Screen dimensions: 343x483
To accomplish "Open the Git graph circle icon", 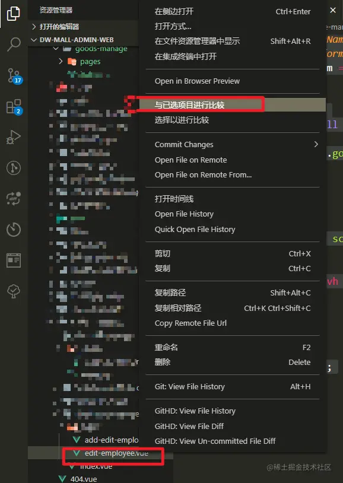I will pyautogui.click(x=14, y=168).
